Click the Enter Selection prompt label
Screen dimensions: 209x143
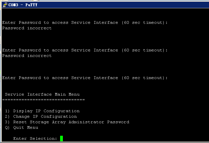pyautogui.click(x=35, y=139)
